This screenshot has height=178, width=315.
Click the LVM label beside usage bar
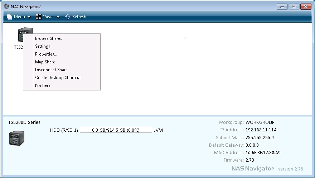coord(158,130)
